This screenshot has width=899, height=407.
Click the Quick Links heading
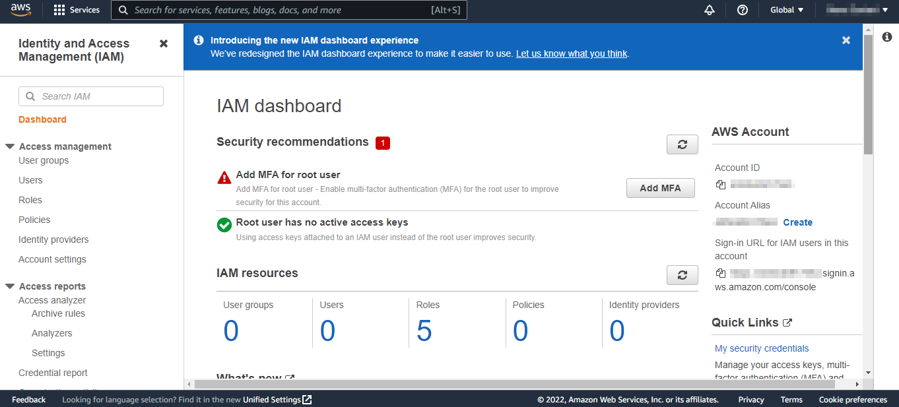point(745,323)
